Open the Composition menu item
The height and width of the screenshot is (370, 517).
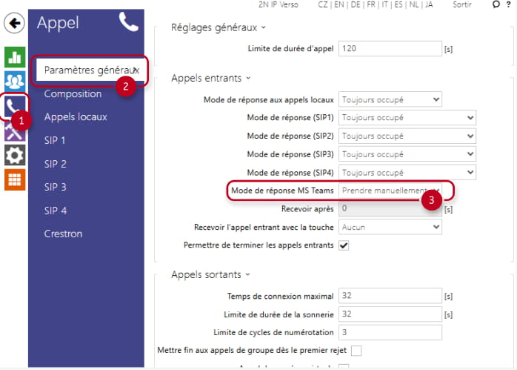pos(73,93)
